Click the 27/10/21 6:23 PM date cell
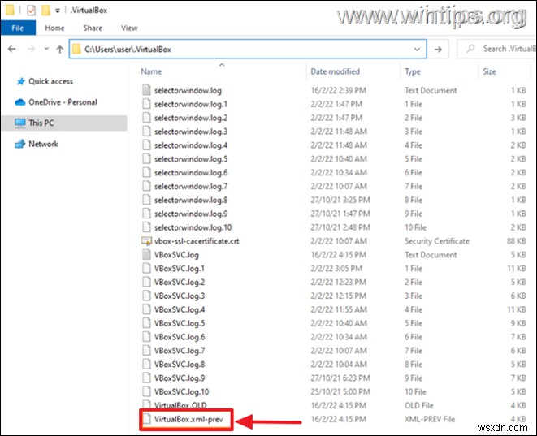 [x=340, y=378]
